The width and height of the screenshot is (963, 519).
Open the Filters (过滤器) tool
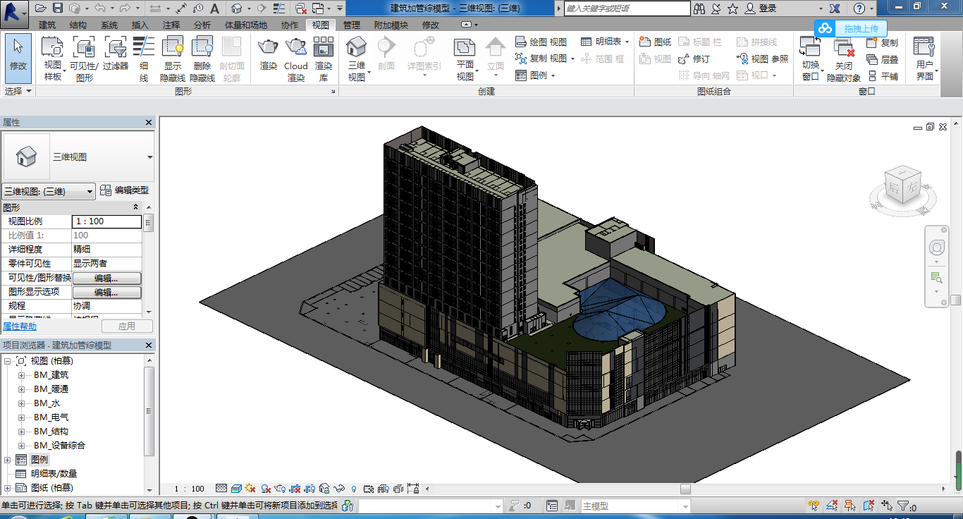click(x=116, y=53)
